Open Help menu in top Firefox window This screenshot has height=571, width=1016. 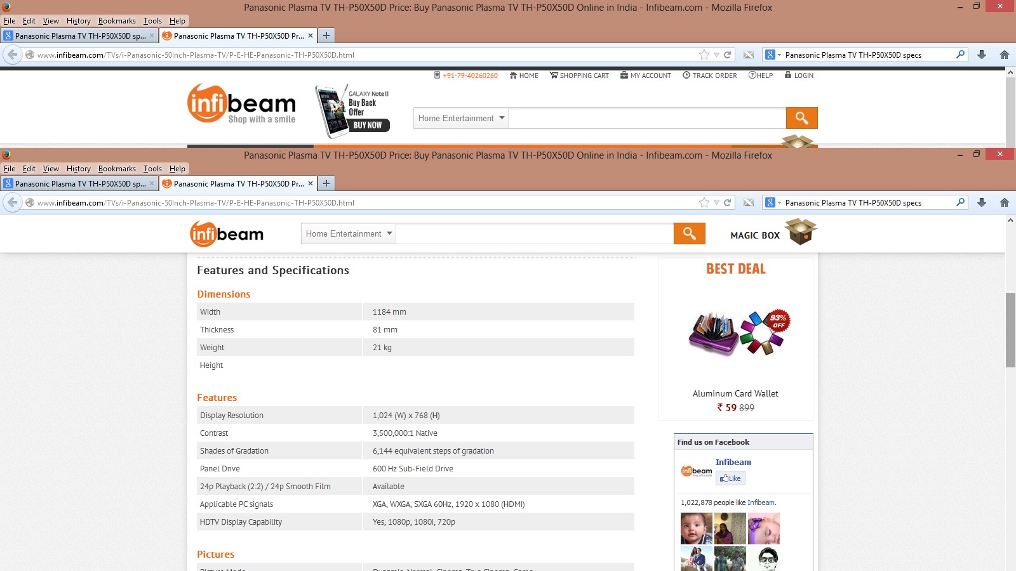(177, 21)
